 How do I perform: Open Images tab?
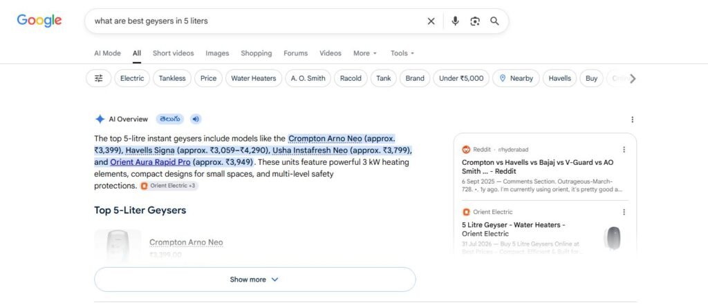pyautogui.click(x=217, y=53)
